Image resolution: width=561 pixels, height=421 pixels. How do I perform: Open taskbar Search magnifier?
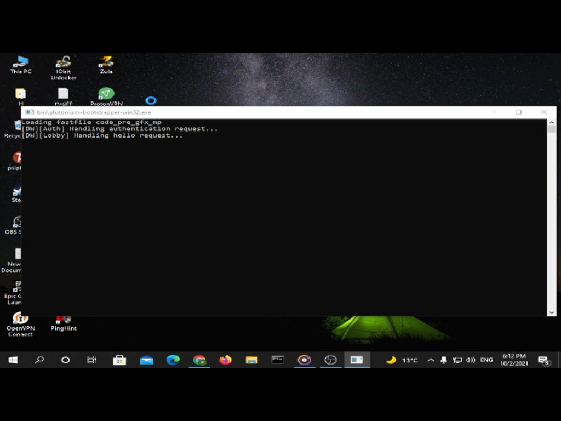(x=39, y=360)
